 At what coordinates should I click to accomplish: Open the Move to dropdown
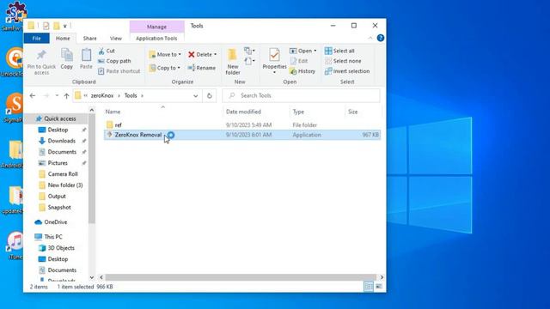[165, 54]
